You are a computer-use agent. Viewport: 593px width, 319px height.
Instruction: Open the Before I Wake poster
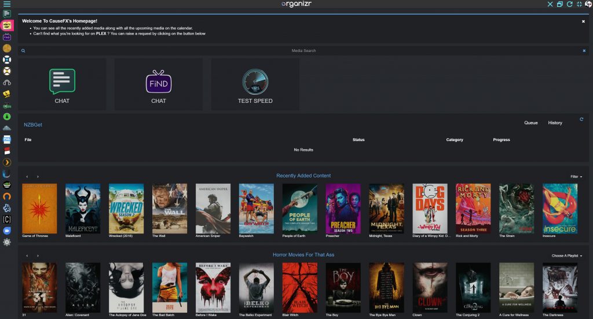click(x=213, y=288)
